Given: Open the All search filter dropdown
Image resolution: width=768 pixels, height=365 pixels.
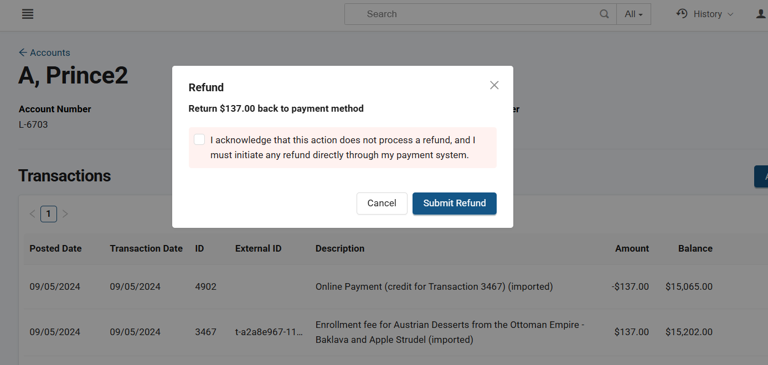Looking at the screenshot, I should [x=633, y=14].
